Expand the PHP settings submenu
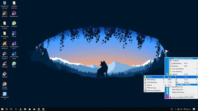Viewport: 198px width, 111px height. click(154, 80)
